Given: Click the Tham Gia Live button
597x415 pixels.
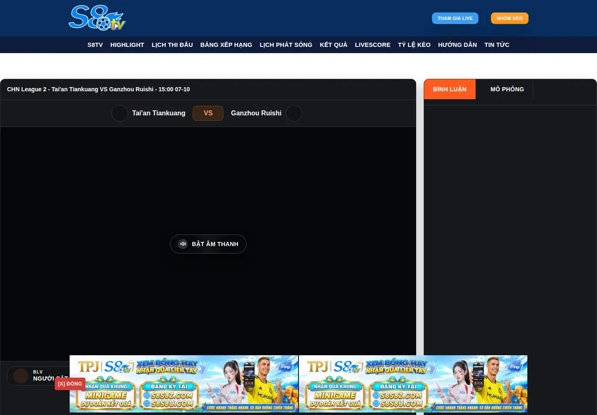Looking at the screenshot, I should (455, 18).
